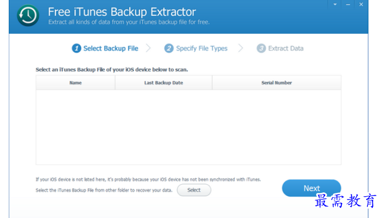Sort by the Name column header
381x218 pixels.
coord(76,83)
